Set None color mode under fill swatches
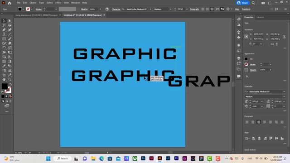This screenshot has width=290, height=163. coord(10,96)
